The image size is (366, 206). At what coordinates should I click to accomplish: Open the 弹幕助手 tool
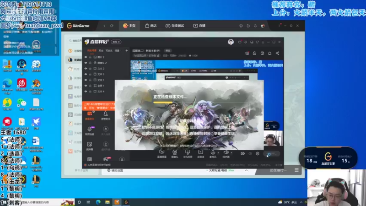[89, 116]
